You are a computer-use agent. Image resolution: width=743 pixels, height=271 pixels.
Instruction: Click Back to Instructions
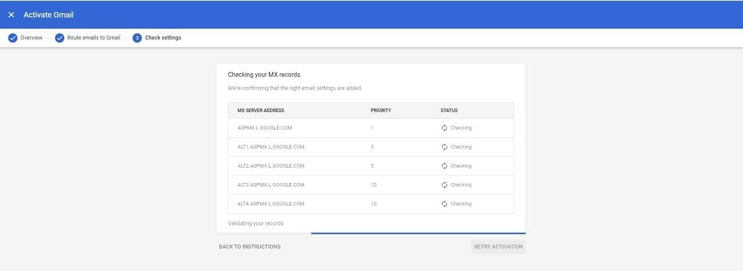[250, 247]
